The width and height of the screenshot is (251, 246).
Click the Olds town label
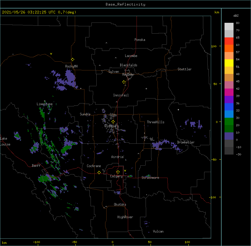(x=113, y=115)
